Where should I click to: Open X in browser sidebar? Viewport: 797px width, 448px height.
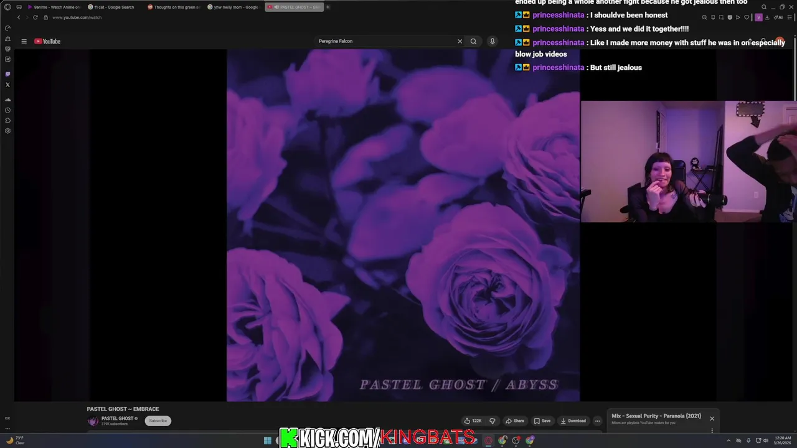pyautogui.click(x=7, y=85)
